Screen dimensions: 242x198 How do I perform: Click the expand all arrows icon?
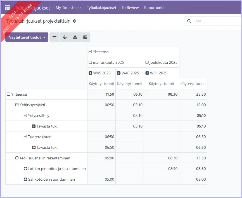pos(65,37)
